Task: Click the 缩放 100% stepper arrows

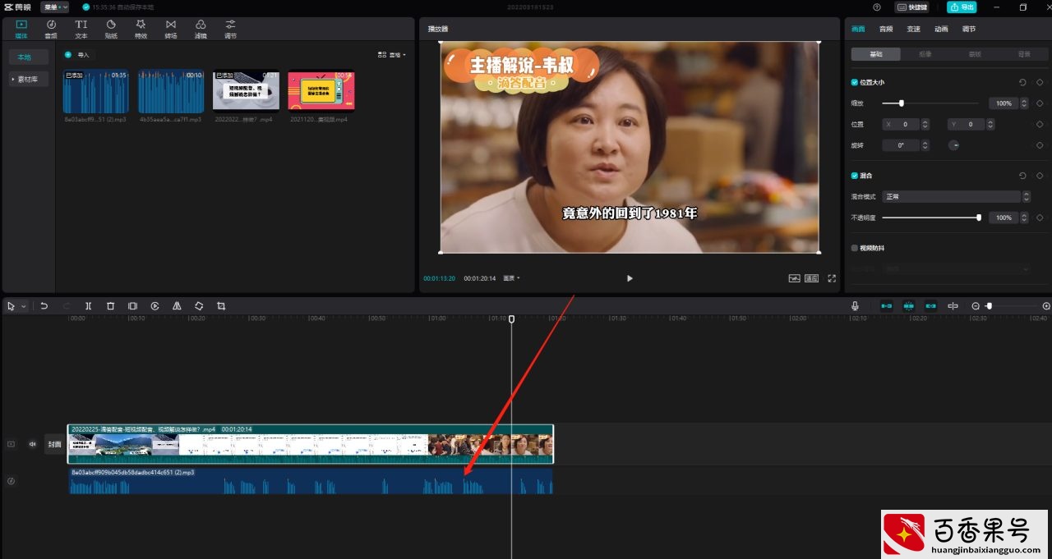Action: [x=1025, y=103]
